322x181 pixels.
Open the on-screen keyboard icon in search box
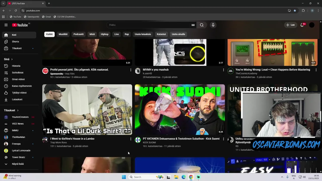pyautogui.click(x=193, y=25)
